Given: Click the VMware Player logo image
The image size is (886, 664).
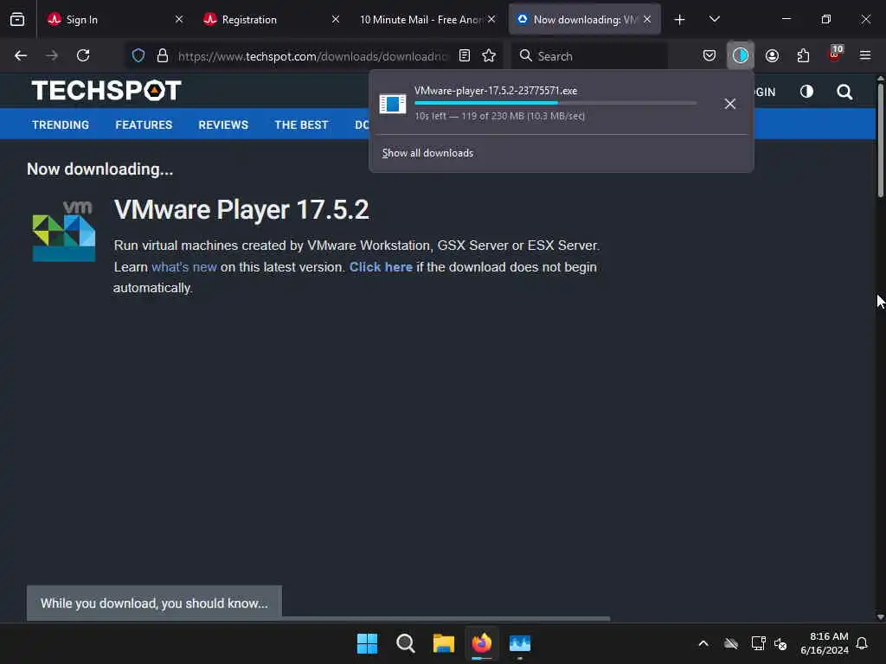Looking at the screenshot, I should tap(64, 231).
